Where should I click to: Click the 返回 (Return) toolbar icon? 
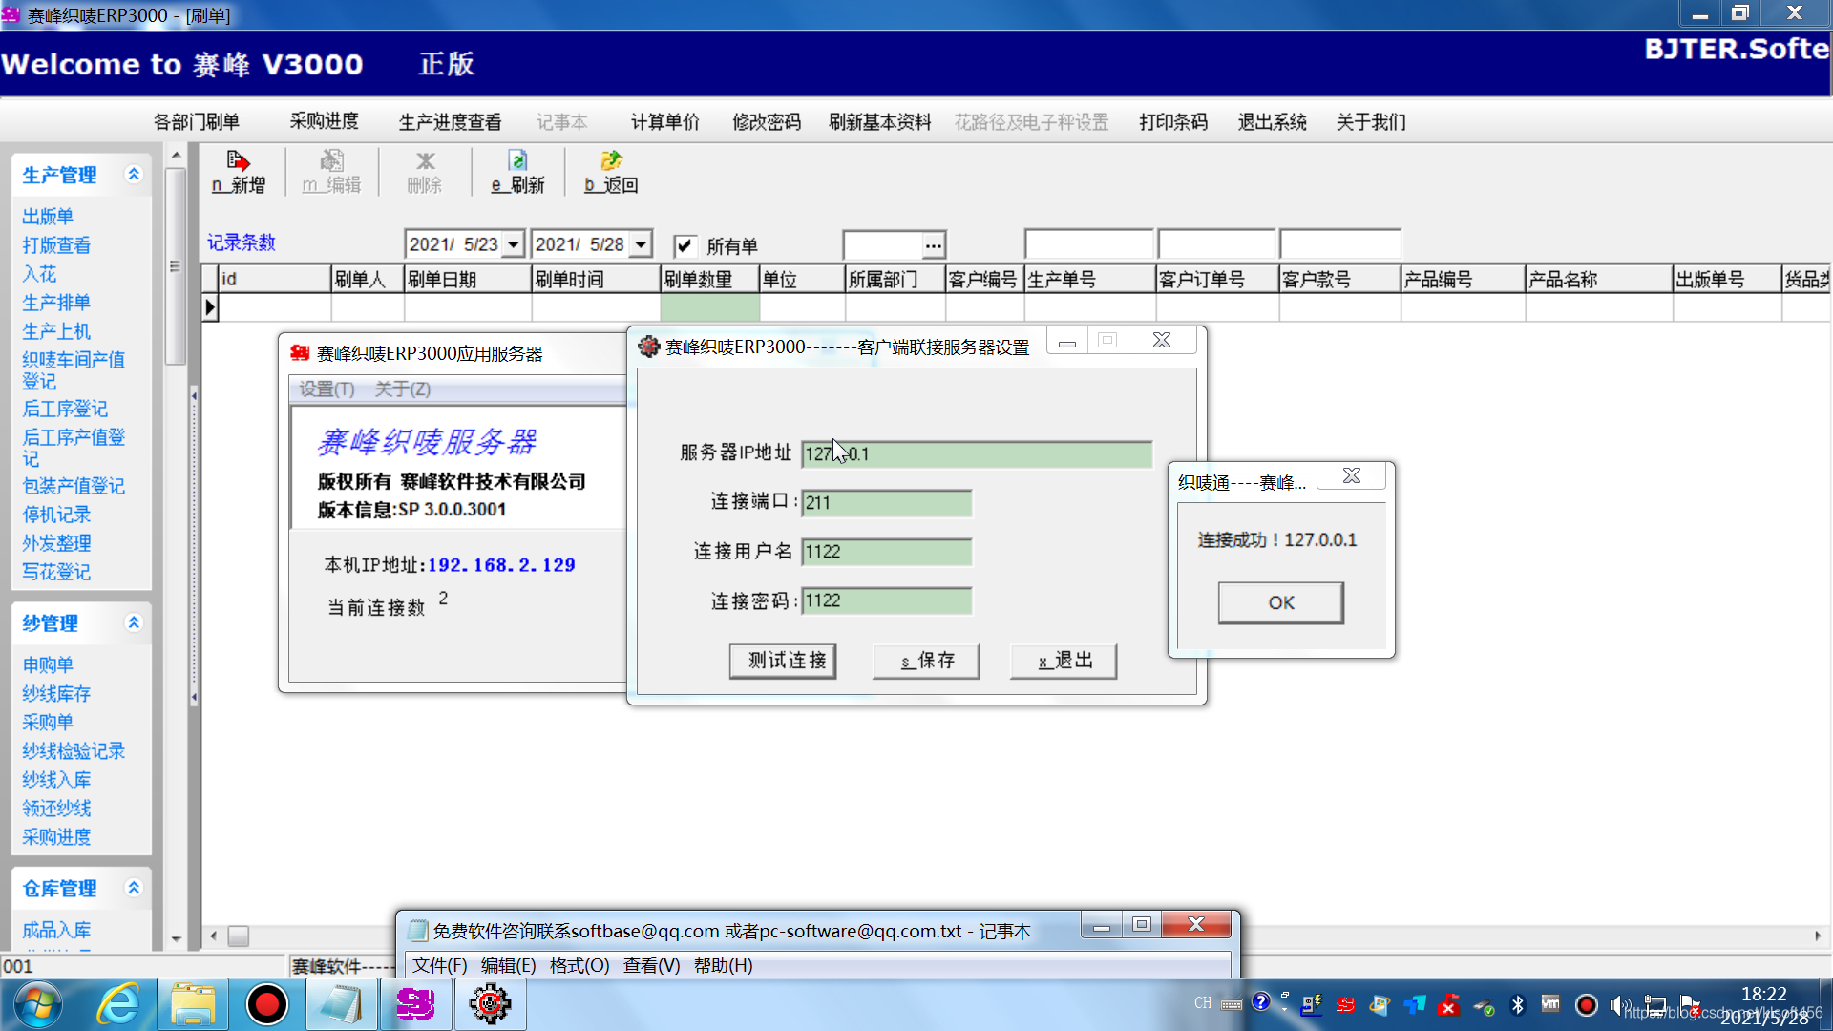(x=610, y=172)
